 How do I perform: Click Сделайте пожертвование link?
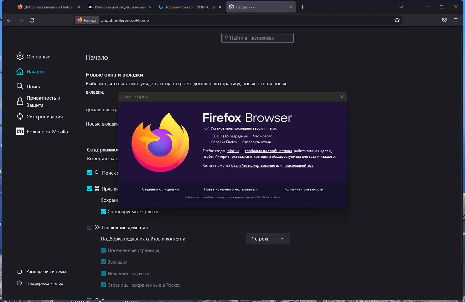click(253, 166)
